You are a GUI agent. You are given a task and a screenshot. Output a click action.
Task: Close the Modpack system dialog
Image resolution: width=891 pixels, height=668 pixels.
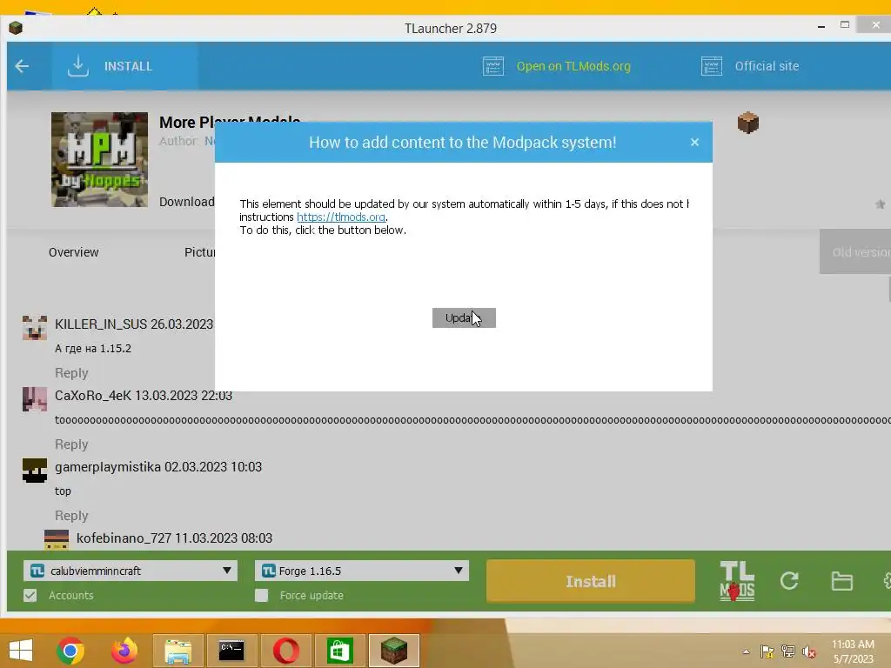click(694, 142)
